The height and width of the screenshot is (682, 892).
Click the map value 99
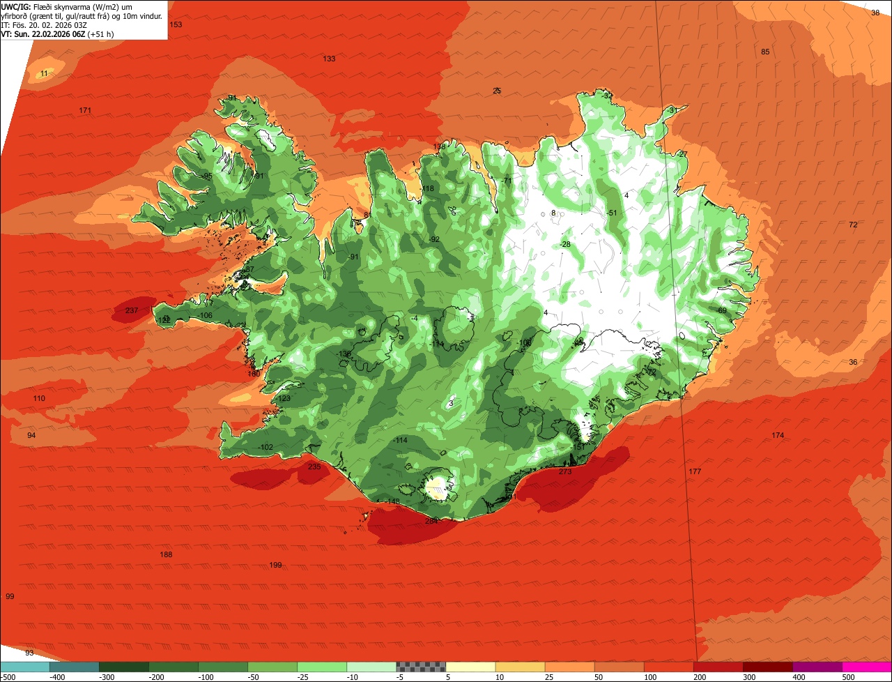tap(10, 596)
